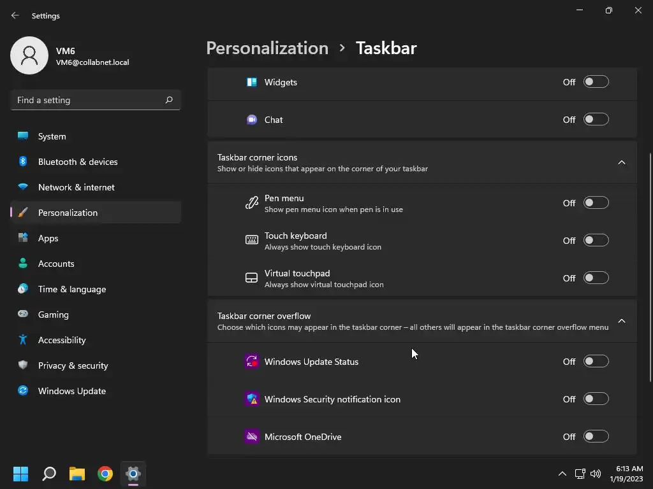Screen dimensions: 653x489
Task: Switch on Windows Update Status toggle
Action: click(x=596, y=362)
